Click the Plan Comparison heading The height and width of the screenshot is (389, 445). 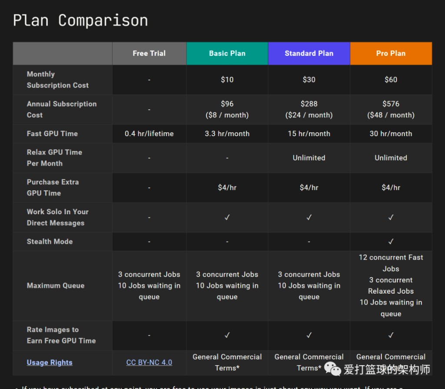coord(80,20)
